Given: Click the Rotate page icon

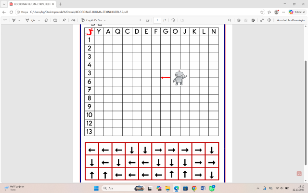Looking at the screenshot, I should [x=173, y=20].
